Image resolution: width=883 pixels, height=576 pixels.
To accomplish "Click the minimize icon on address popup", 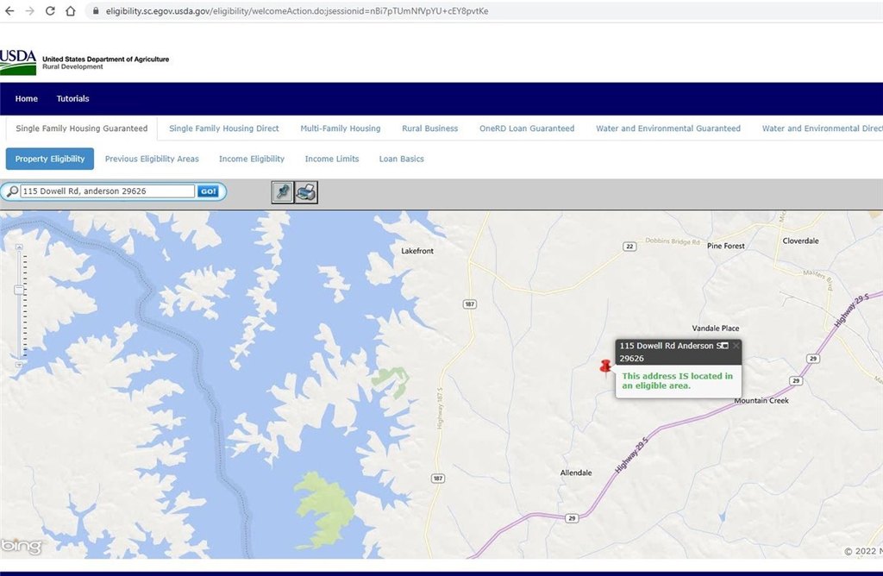I will pos(724,345).
